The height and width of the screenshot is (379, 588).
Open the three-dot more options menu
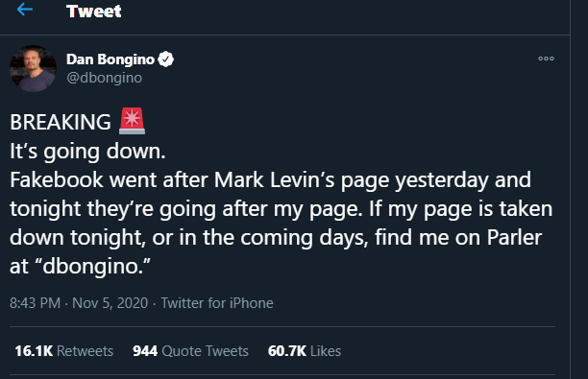[x=546, y=59]
